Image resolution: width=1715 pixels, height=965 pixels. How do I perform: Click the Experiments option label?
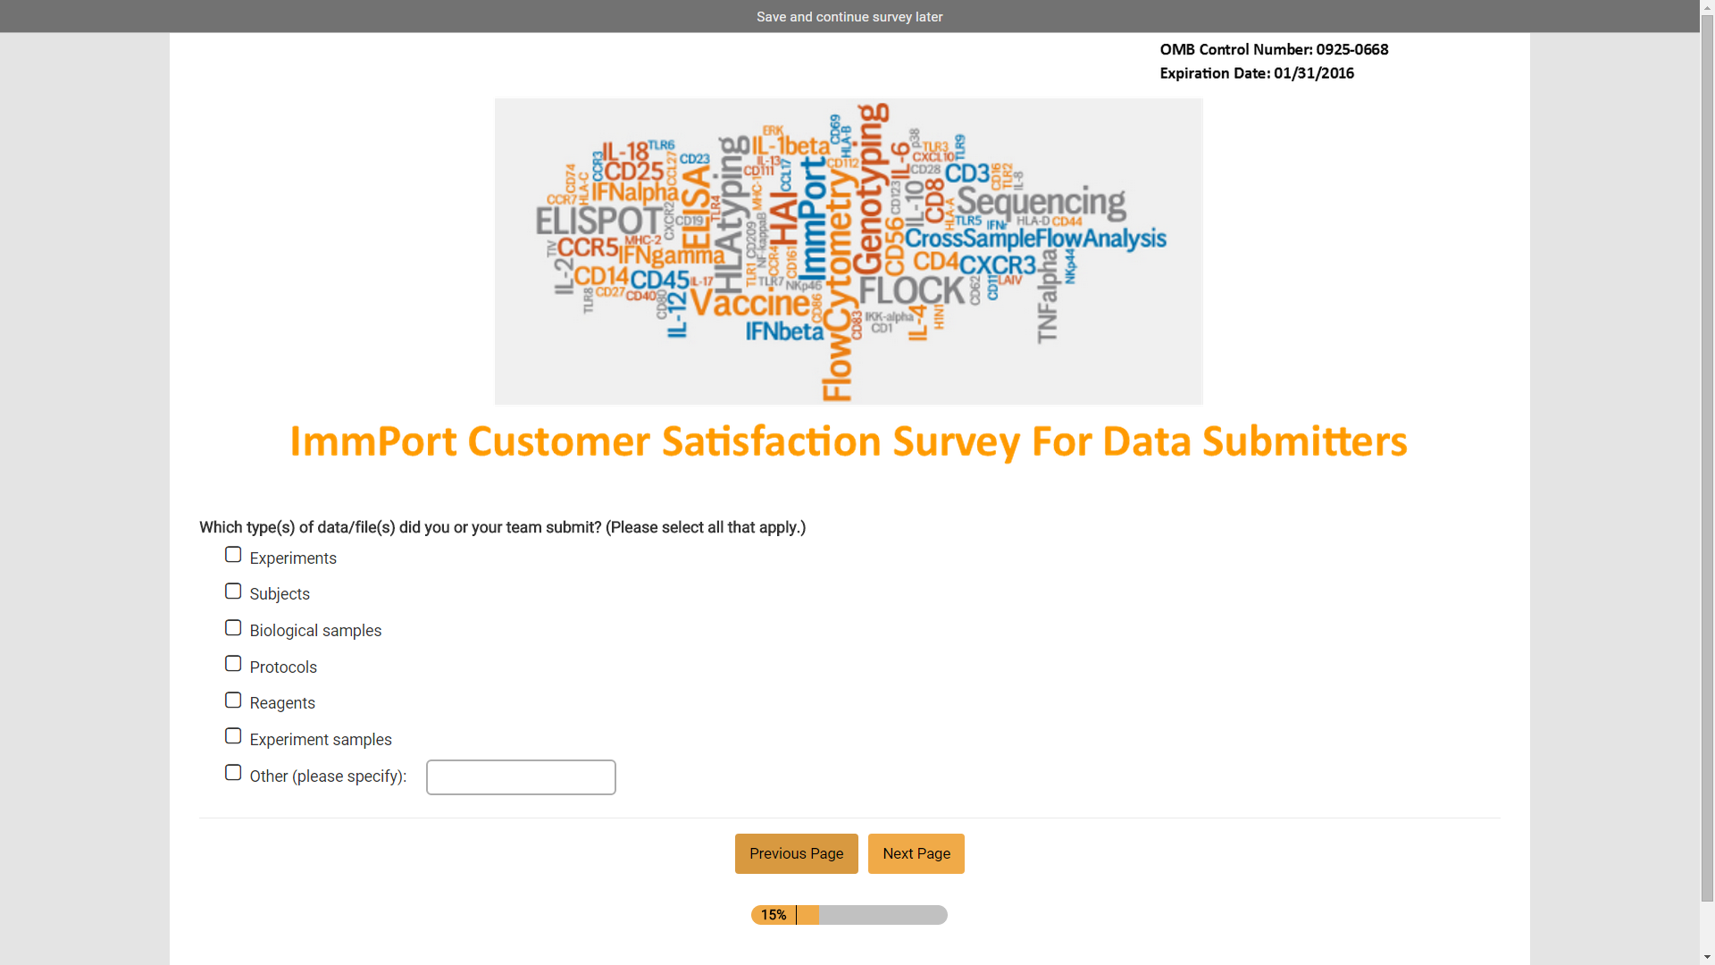(x=293, y=558)
